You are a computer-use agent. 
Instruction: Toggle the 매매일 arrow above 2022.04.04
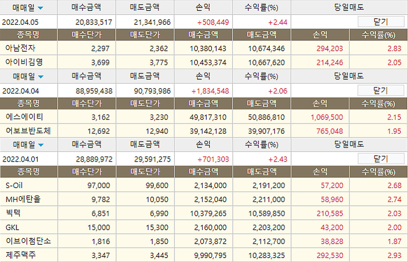(41, 76)
